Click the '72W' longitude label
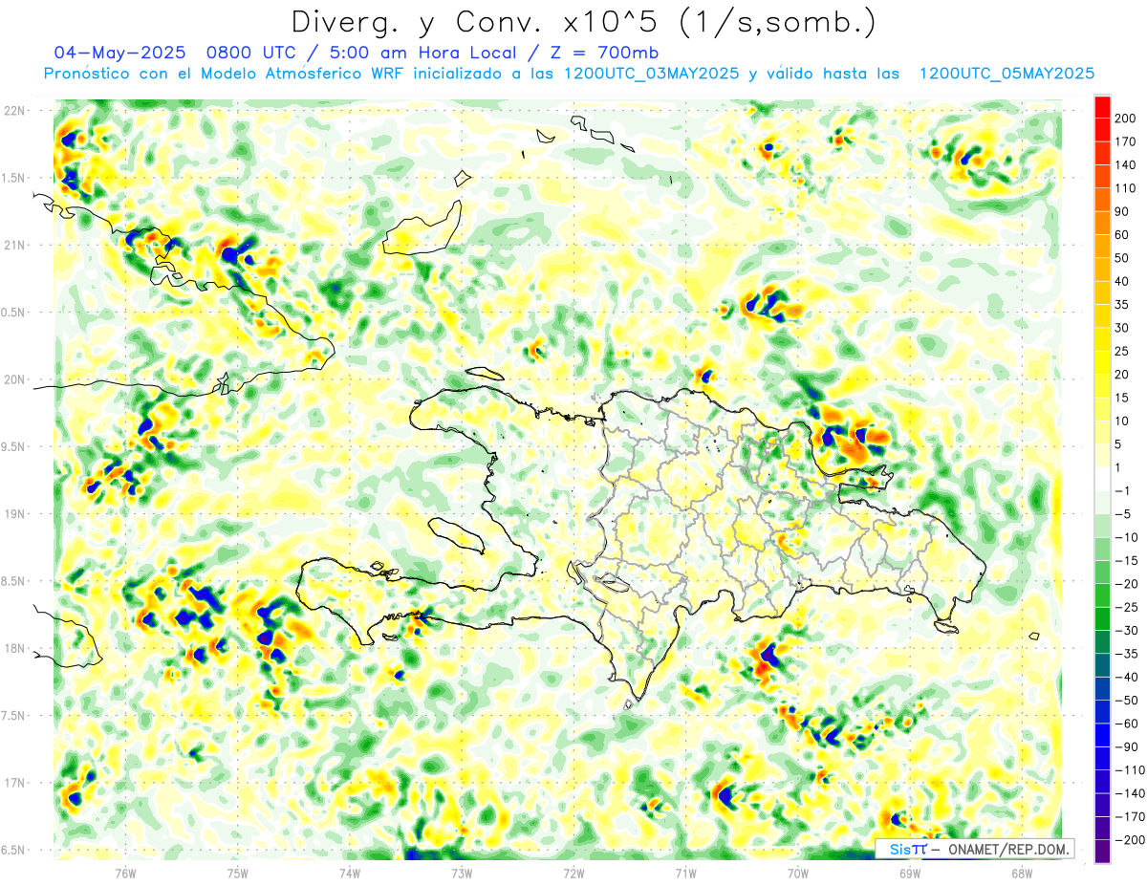The image size is (1147, 886). 573,873
